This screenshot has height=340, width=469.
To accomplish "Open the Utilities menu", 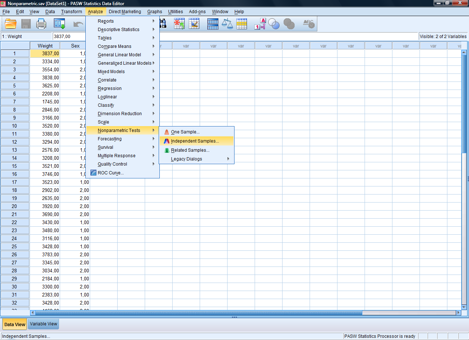I will (x=176, y=12).
